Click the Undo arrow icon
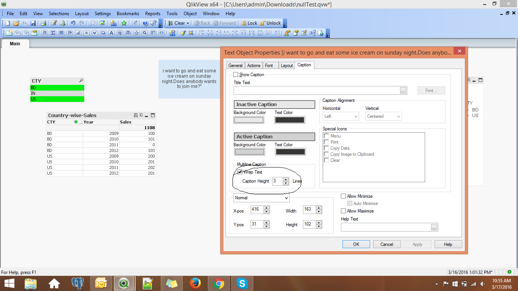This screenshot has height=291, width=518. click(73, 23)
